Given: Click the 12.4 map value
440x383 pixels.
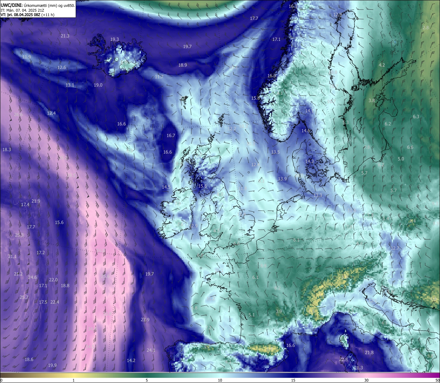Looking at the screenshot, I should click(x=51, y=113).
